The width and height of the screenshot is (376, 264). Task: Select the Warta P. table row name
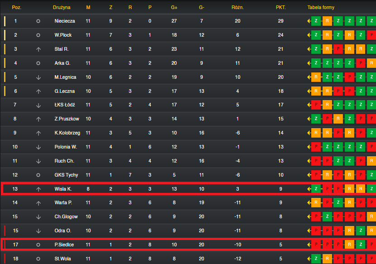(63, 202)
